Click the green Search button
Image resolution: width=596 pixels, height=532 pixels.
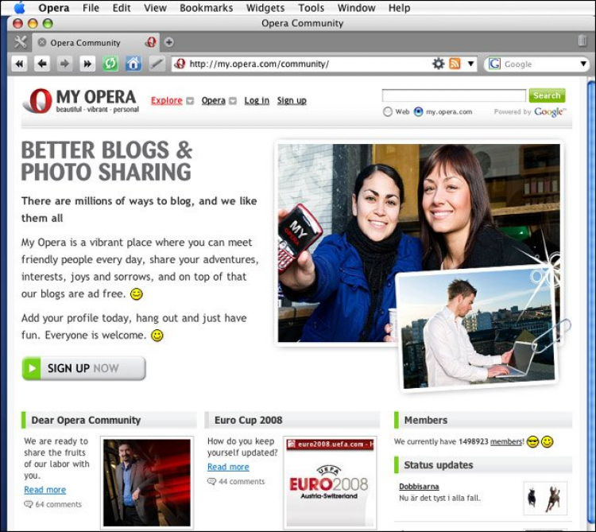point(547,95)
